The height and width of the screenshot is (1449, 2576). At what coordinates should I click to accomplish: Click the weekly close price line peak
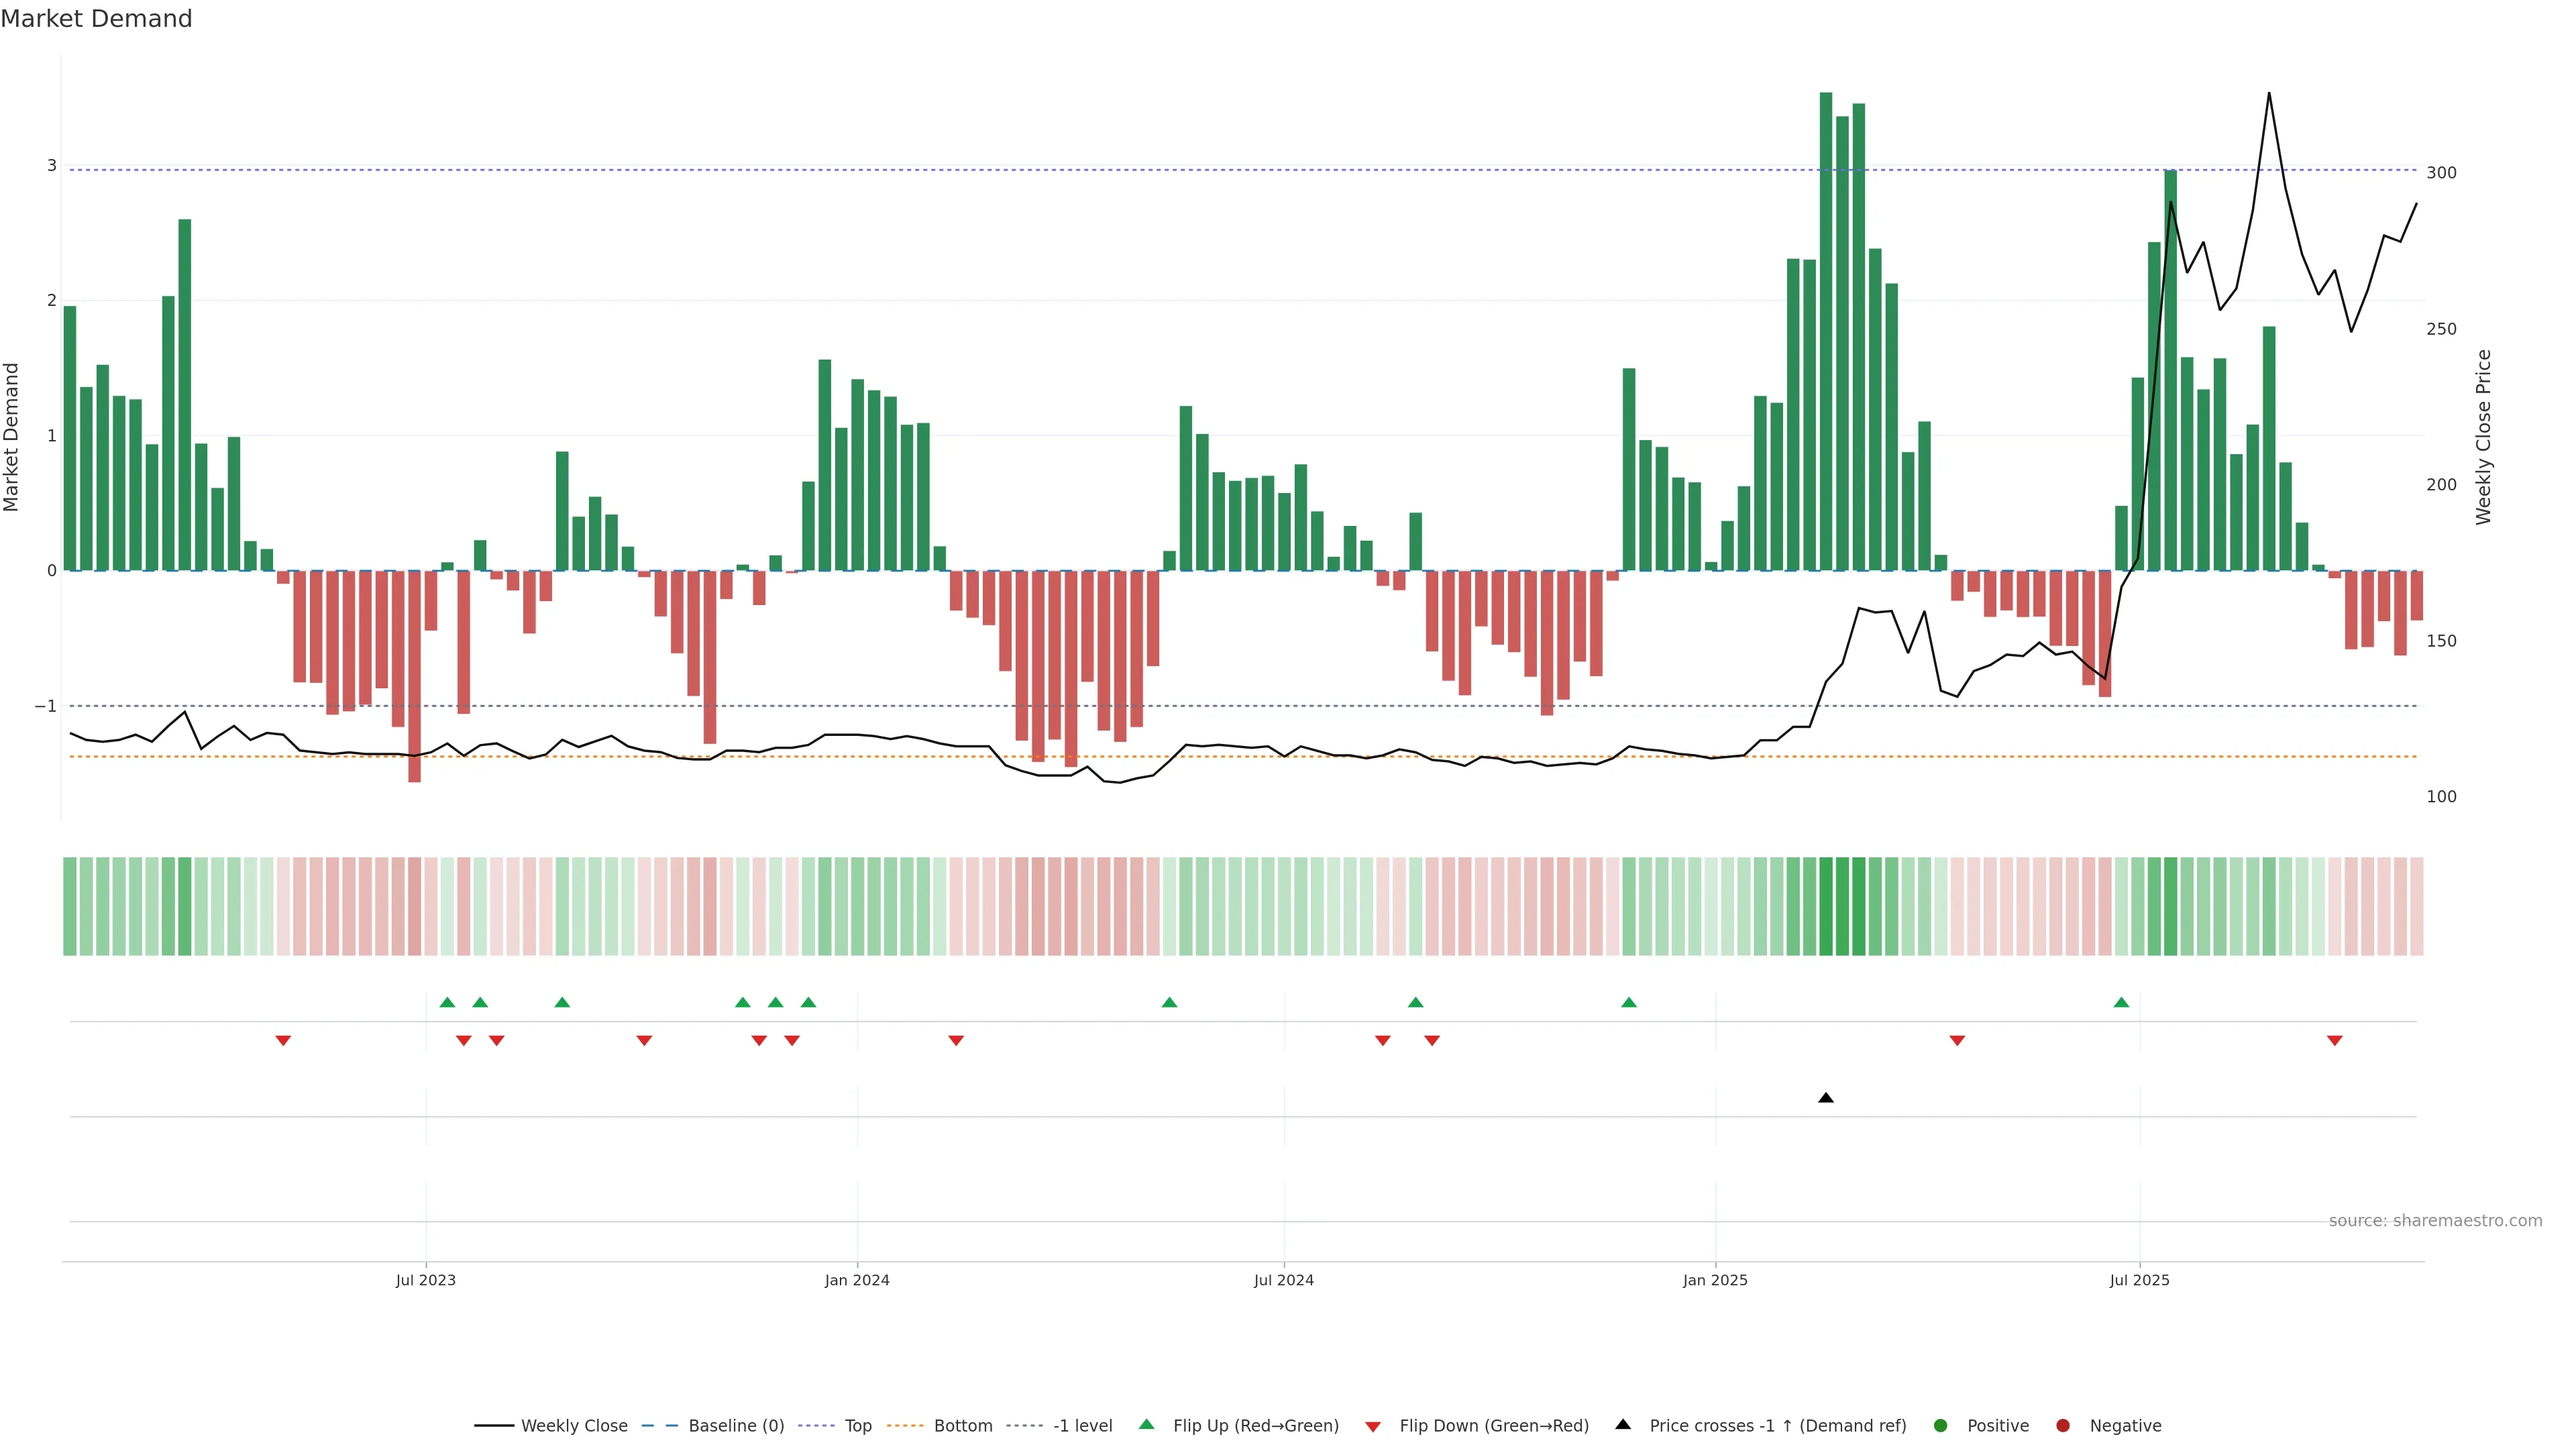point(2268,94)
